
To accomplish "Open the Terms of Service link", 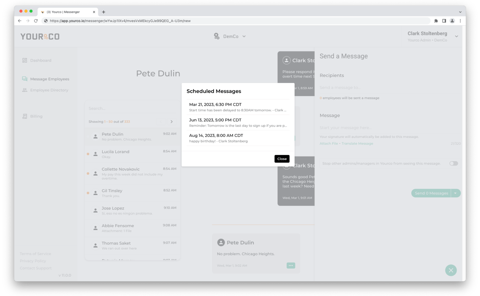I will (35, 254).
